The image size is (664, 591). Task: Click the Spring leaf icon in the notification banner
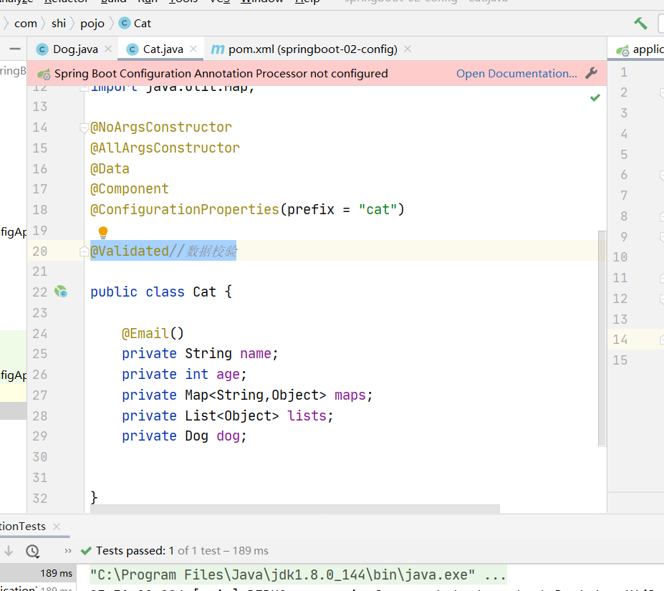pos(44,74)
